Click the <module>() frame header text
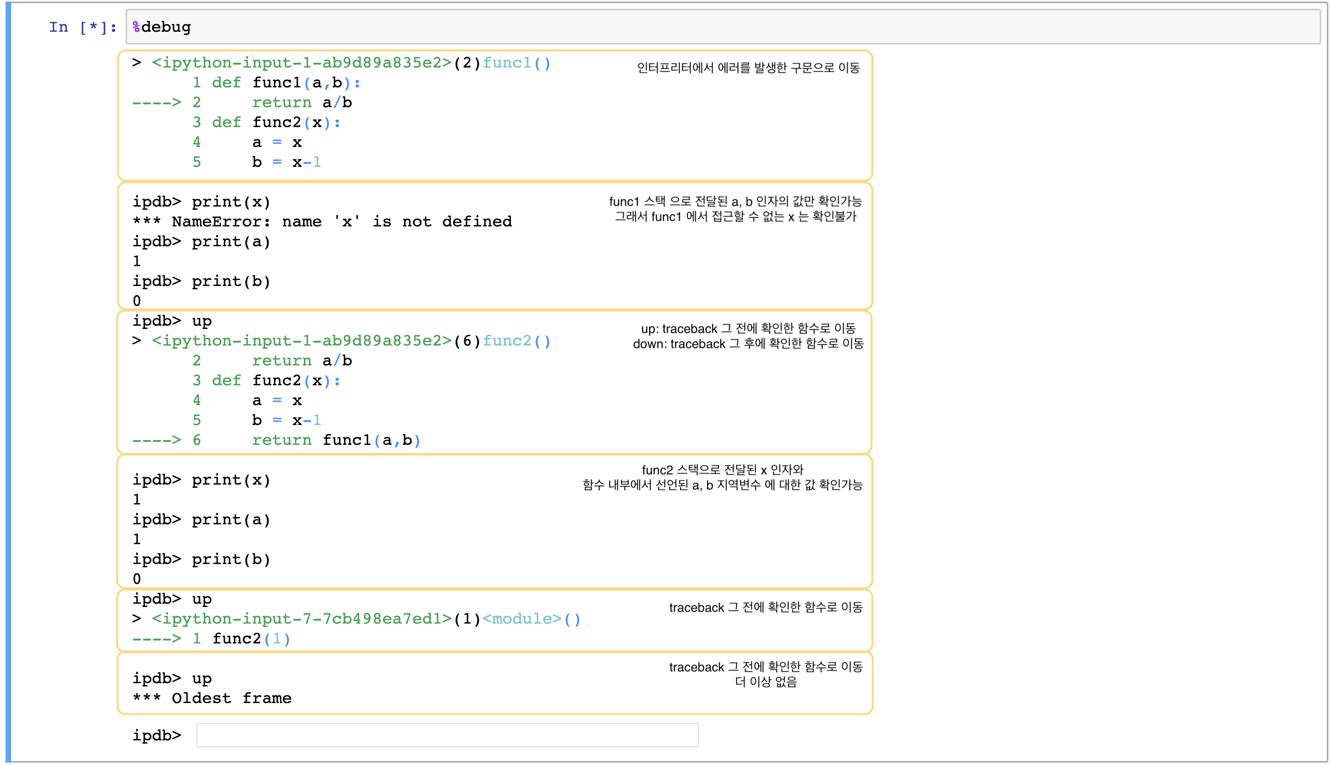1330x765 pixels. point(531,618)
